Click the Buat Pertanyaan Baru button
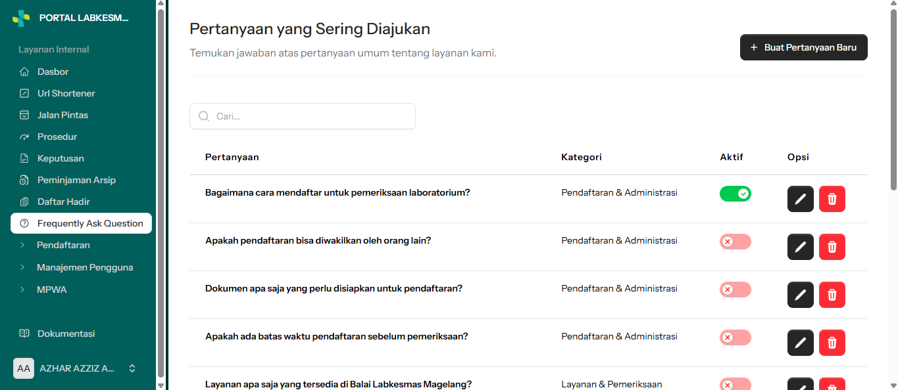 click(803, 47)
